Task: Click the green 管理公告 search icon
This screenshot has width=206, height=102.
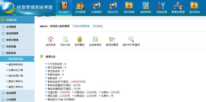Action: click(41, 56)
